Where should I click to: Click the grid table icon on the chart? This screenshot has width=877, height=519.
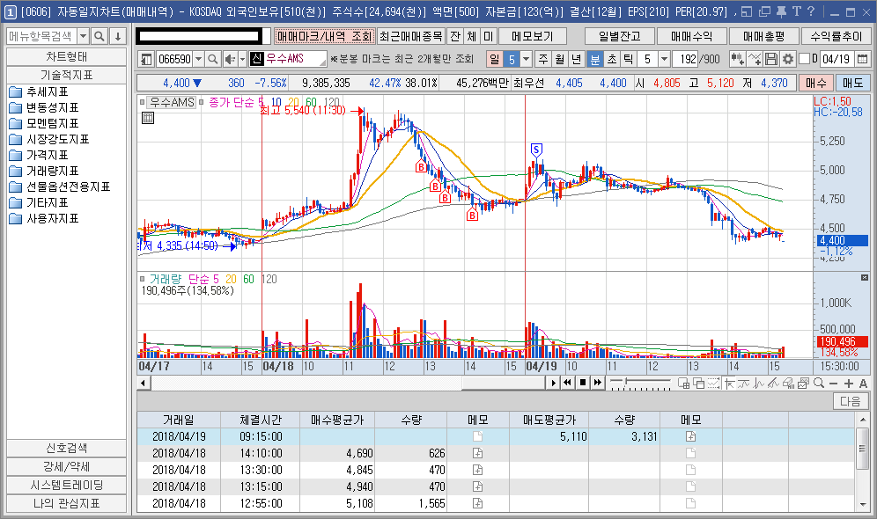click(x=148, y=118)
